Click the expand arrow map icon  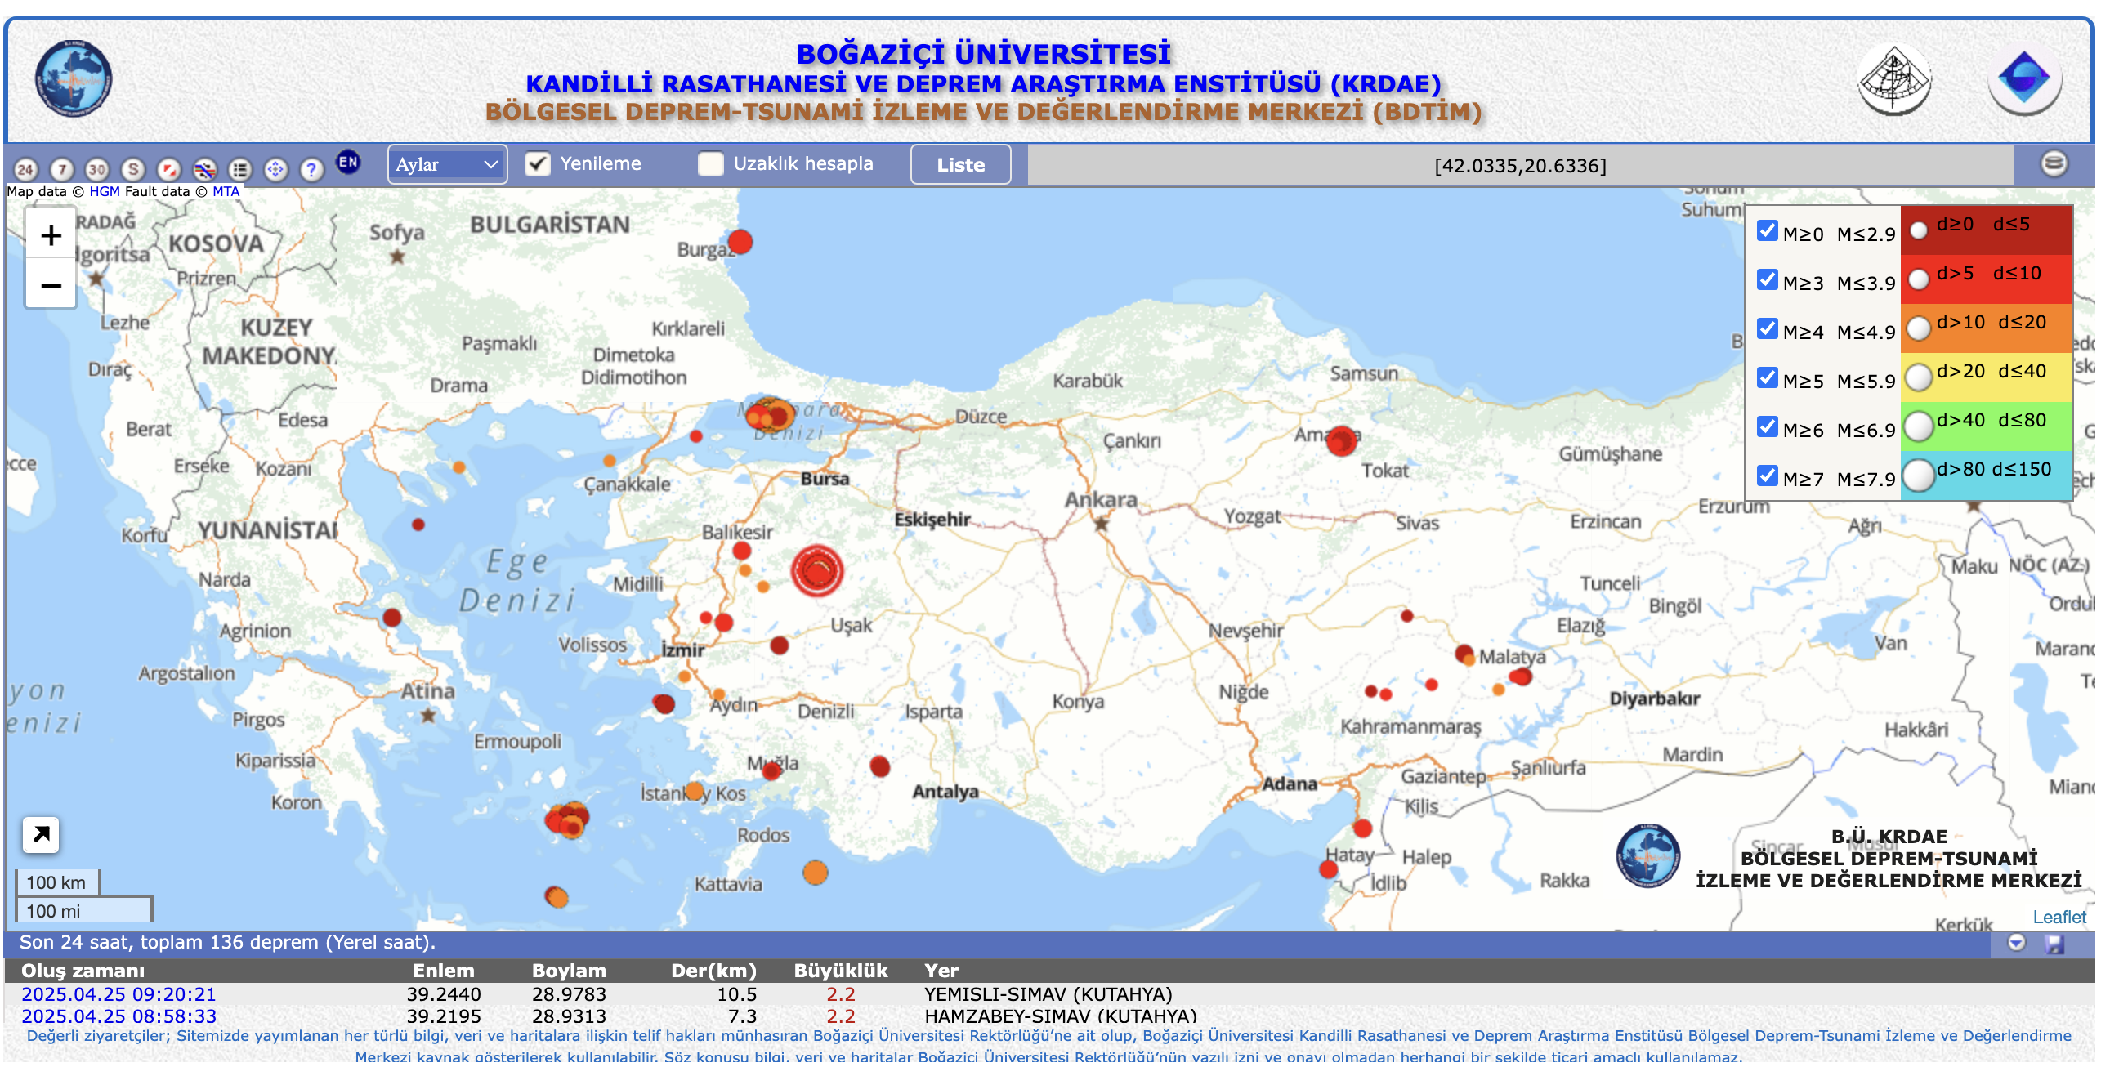tap(41, 834)
